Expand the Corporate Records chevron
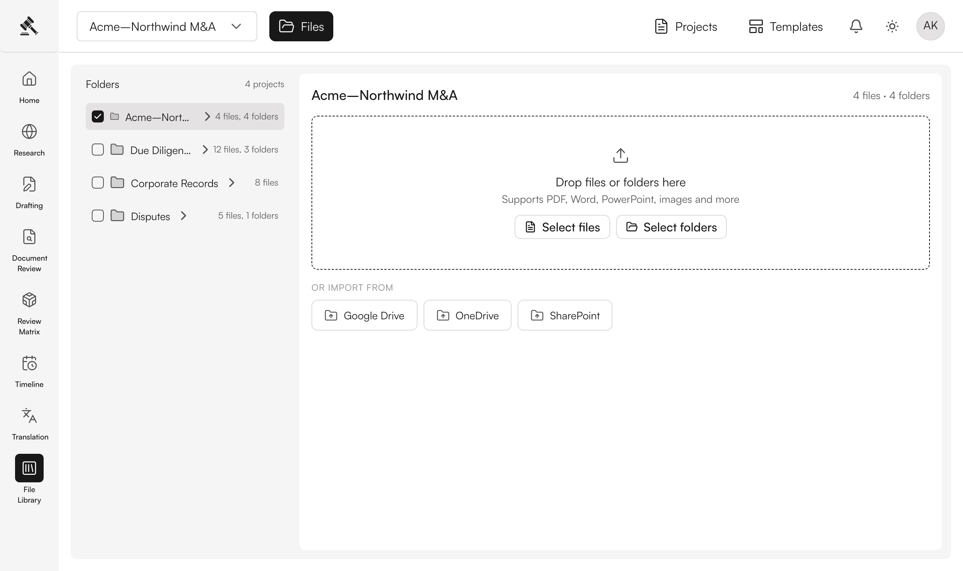The image size is (963, 571). pos(231,182)
